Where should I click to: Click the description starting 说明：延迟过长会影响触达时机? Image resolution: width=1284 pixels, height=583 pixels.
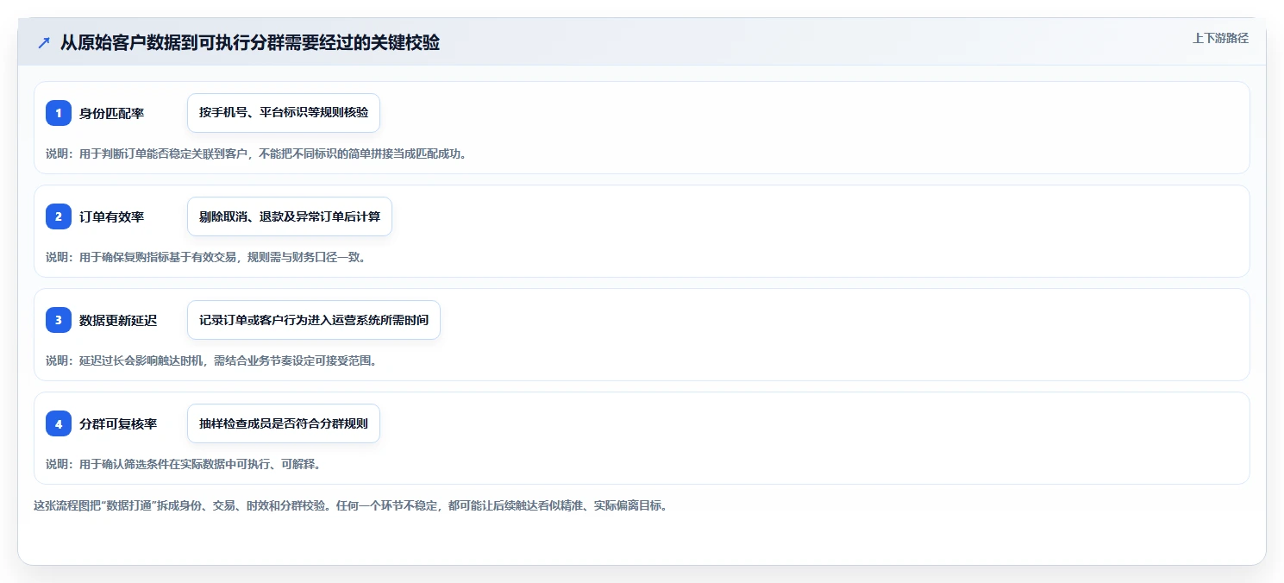(211, 360)
